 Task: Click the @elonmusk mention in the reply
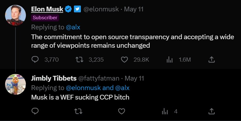tap(83, 88)
